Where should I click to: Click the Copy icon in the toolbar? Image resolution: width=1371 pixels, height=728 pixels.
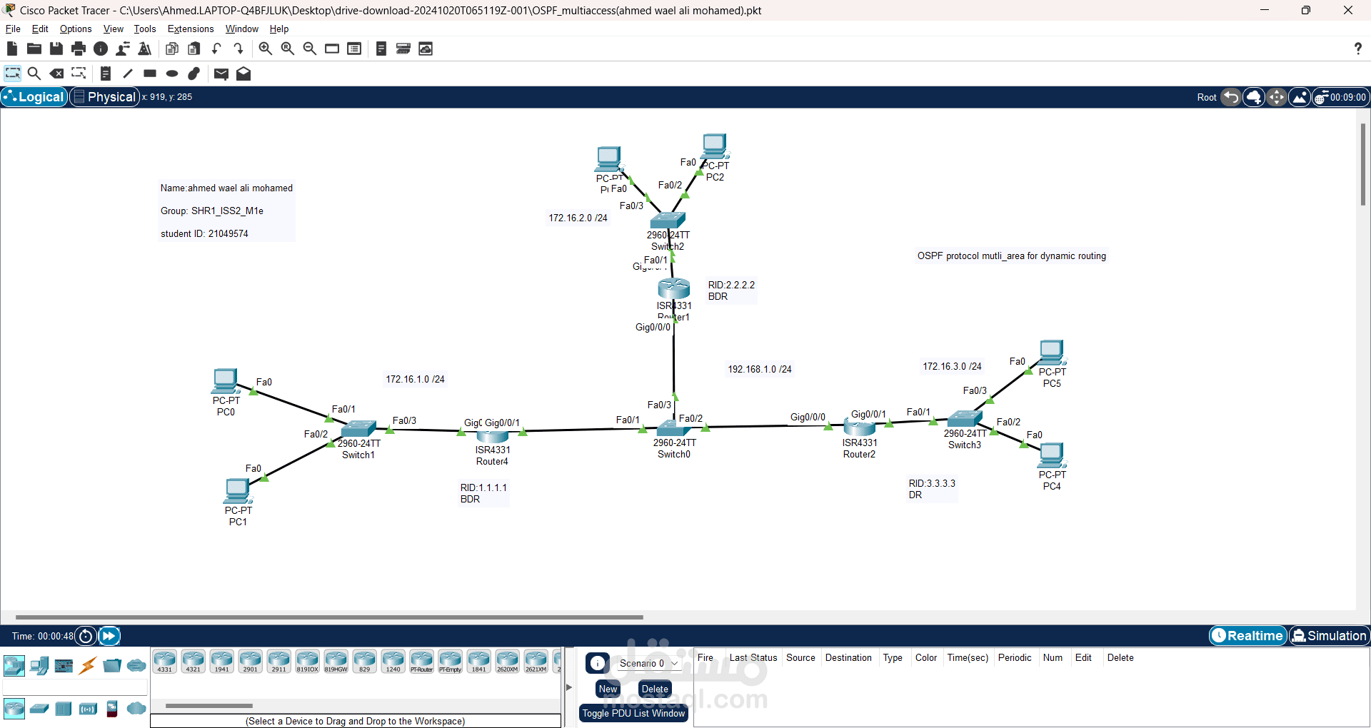point(171,49)
